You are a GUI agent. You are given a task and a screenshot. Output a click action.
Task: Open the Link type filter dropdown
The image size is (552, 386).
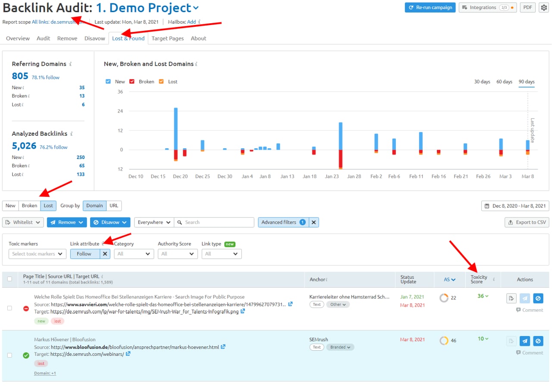(222, 254)
